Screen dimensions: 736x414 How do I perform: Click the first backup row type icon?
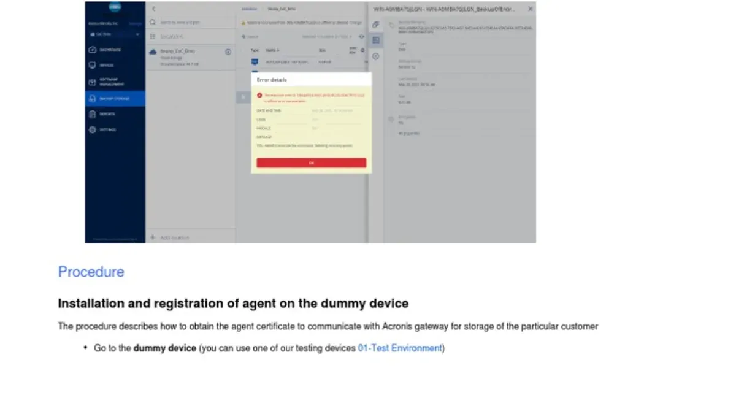point(255,62)
